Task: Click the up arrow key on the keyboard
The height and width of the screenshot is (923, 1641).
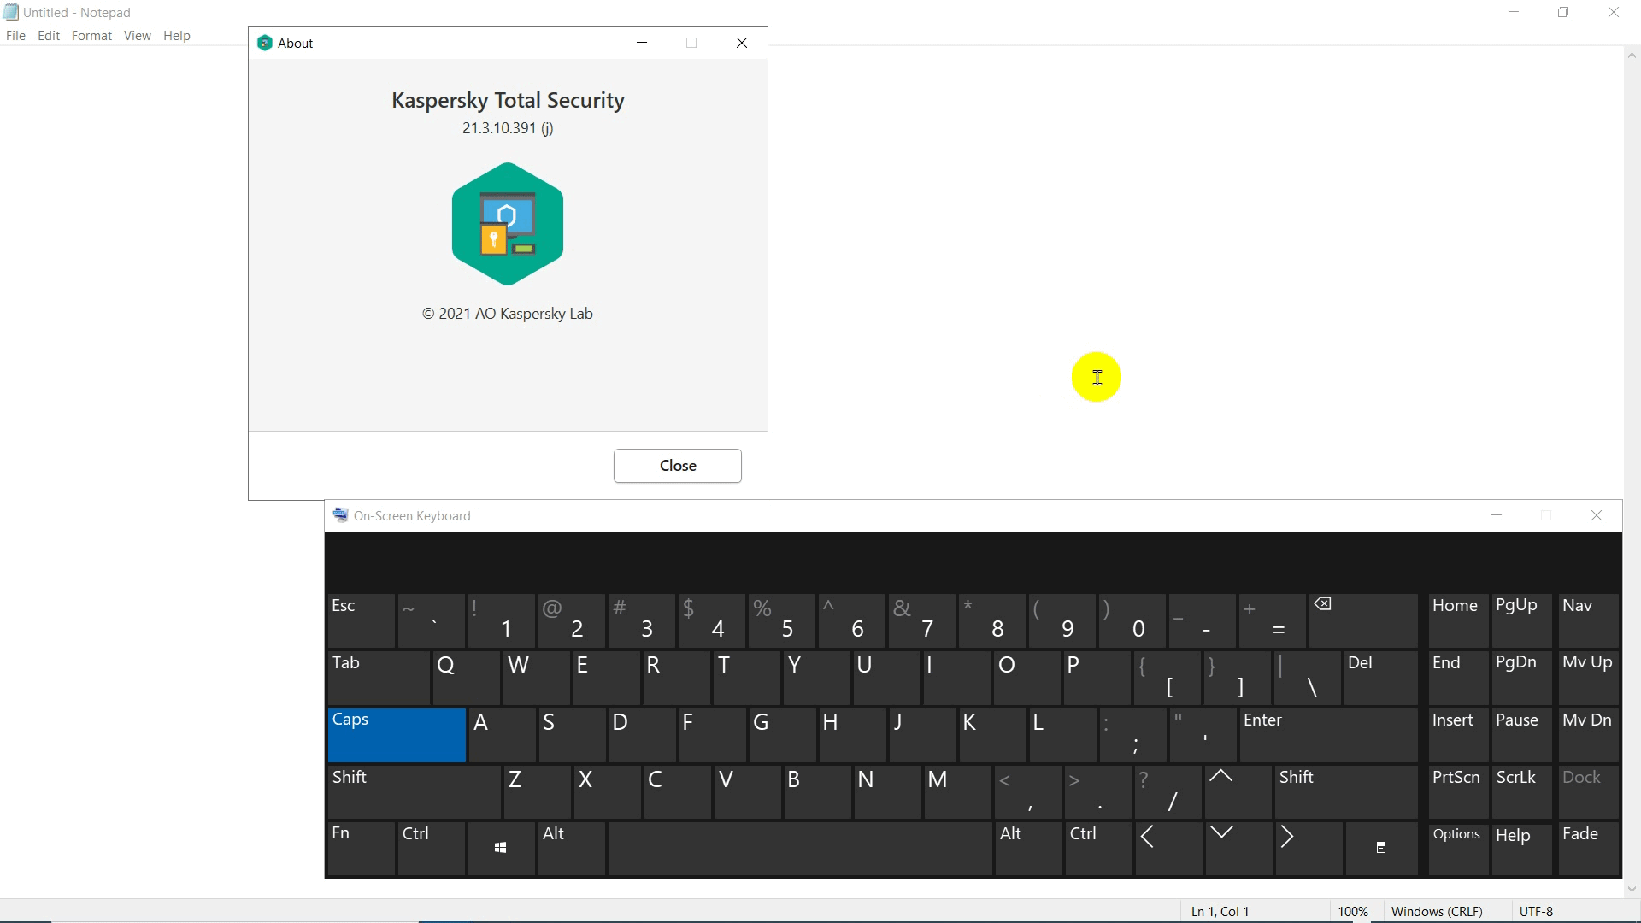Action: 1238,791
